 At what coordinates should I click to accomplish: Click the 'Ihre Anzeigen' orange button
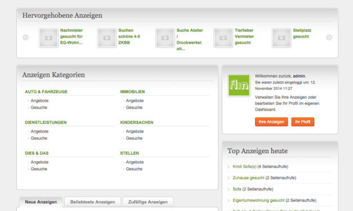pos(271,122)
